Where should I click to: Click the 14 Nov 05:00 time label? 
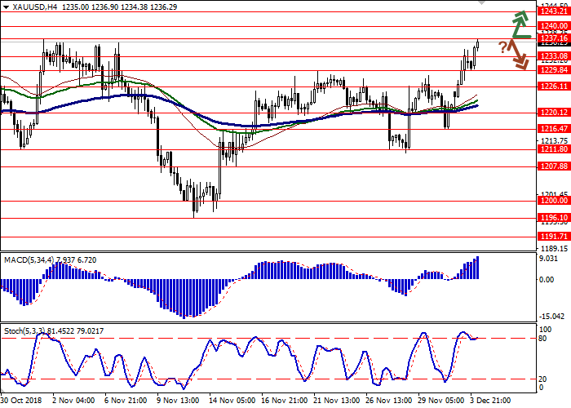click(x=234, y=401)
